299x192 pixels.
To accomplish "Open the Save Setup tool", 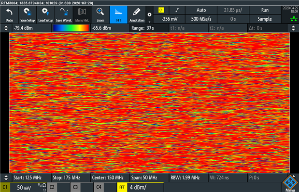I will click(28, 14).
